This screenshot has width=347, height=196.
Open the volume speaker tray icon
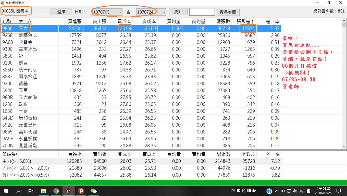[x=295, y=191]
